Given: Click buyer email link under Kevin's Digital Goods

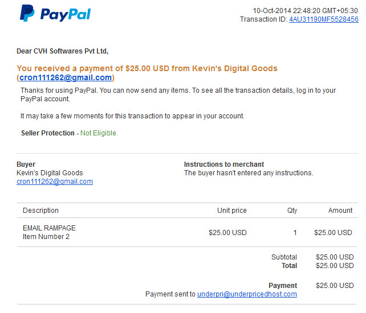Looking at the screenshot, I should point(55,182).
